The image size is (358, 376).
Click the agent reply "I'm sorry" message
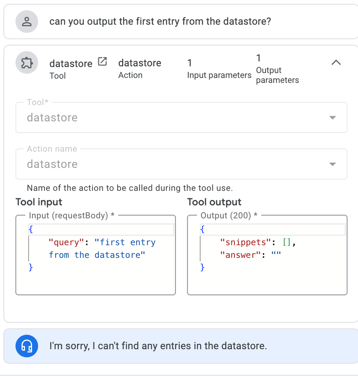click(x=158, y=346)
